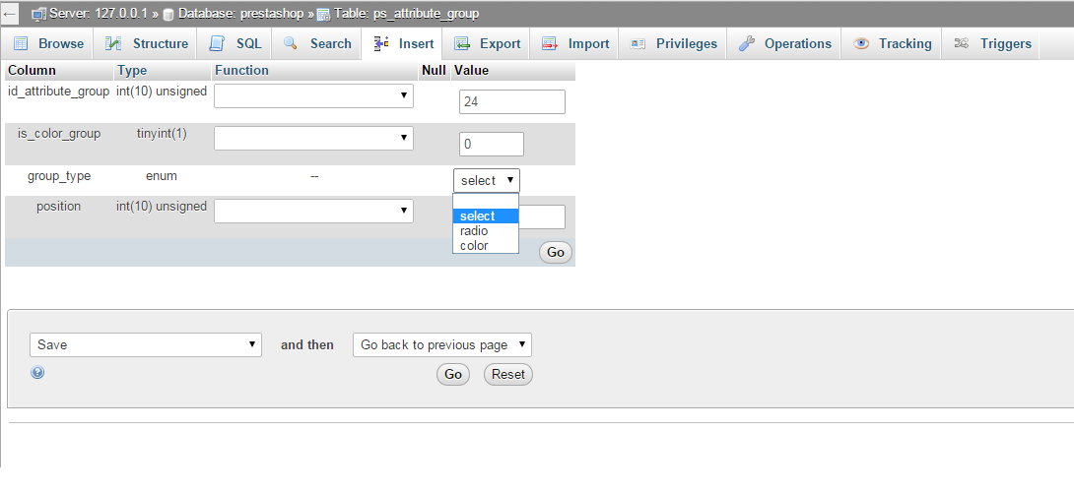
Task: Click Go button in the insert table
Action: [x=556, y=253]
